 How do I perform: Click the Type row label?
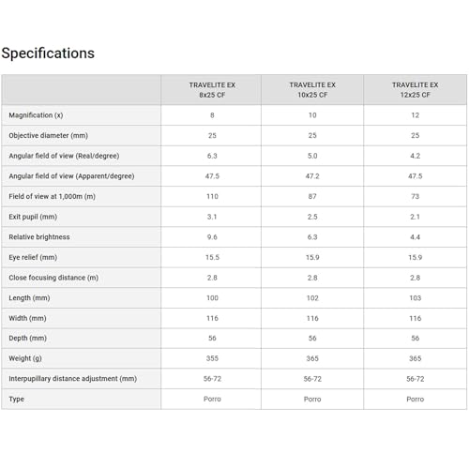tap(16, 399)
